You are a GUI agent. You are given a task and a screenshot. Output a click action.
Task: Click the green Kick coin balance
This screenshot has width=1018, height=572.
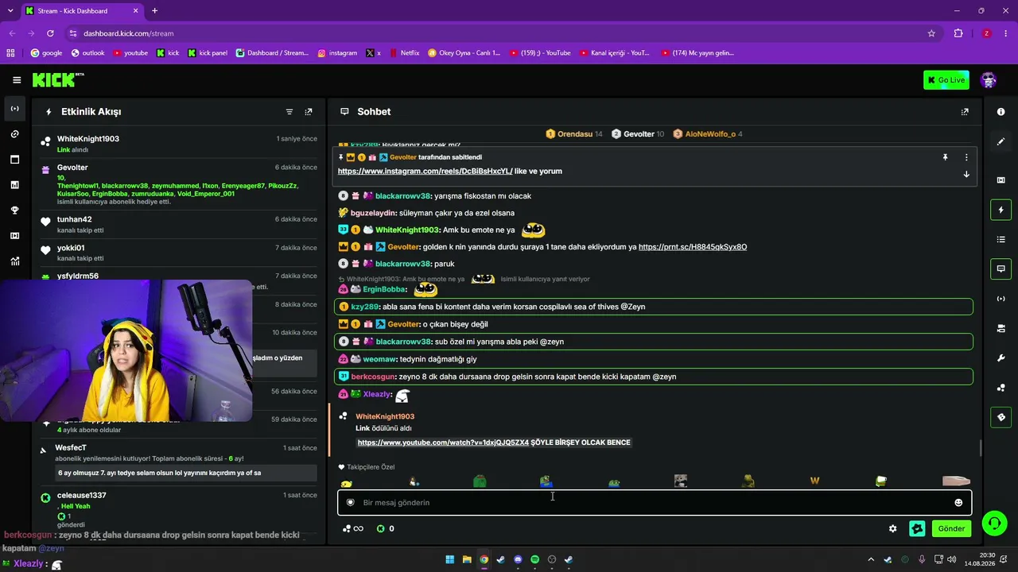[385, 528]
